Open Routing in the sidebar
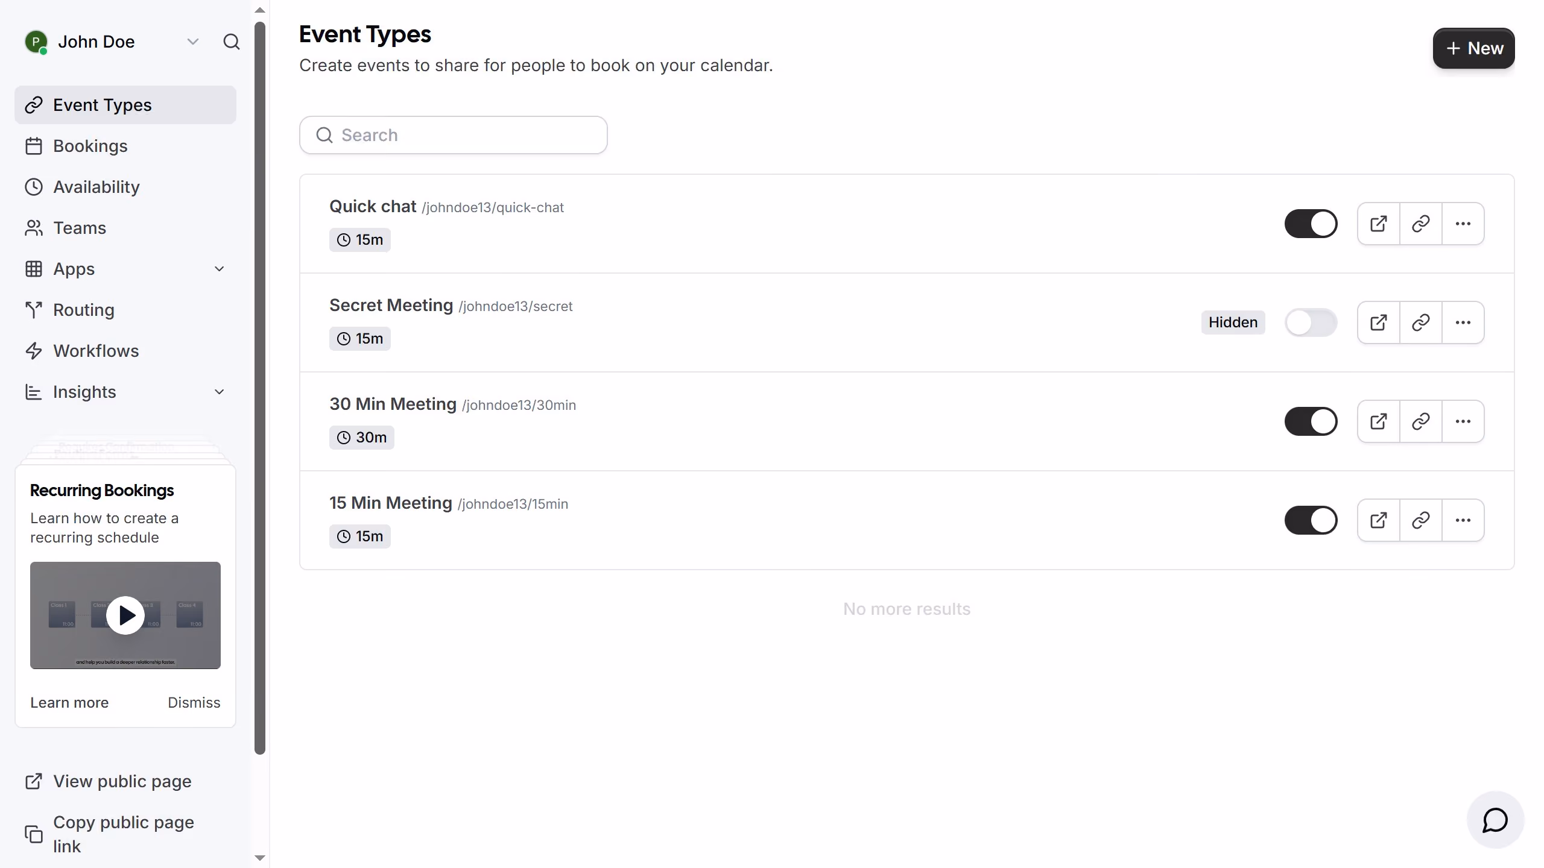1544x868 pixels. [125, 310]
